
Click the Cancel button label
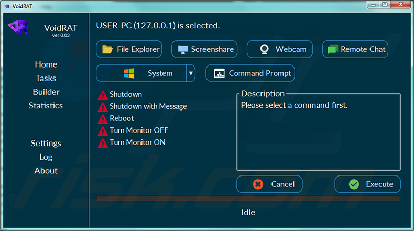click(283, 184)
